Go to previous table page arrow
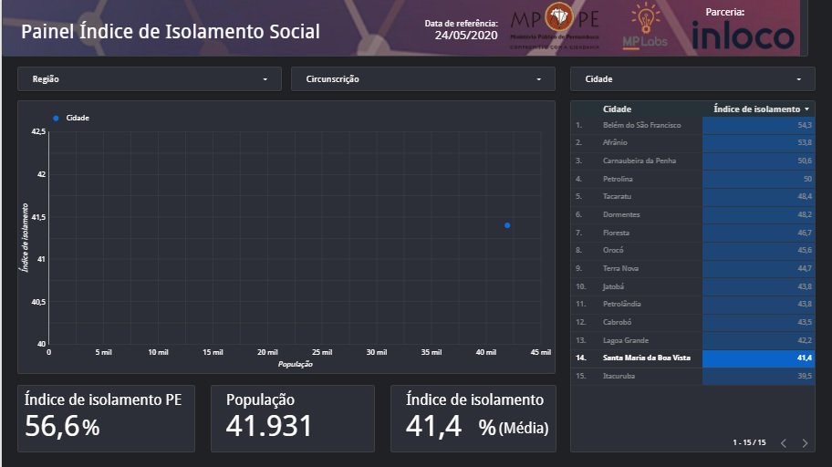832x467 pixels. pyautogui.click(x=783, y=443)
